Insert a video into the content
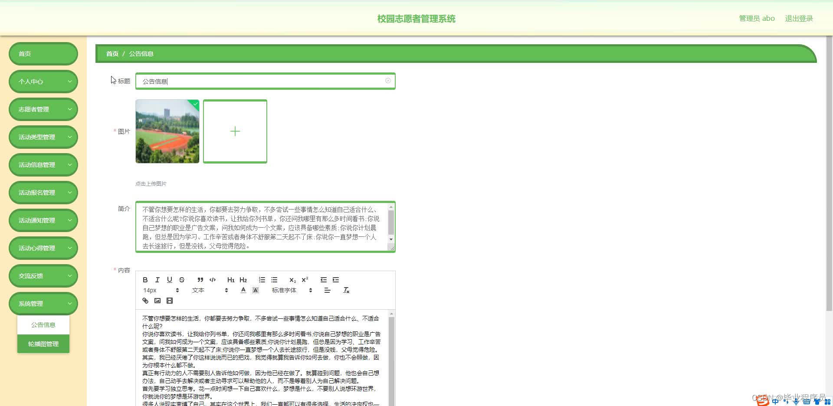Viewport: 833px width, 406px height. 170,301
